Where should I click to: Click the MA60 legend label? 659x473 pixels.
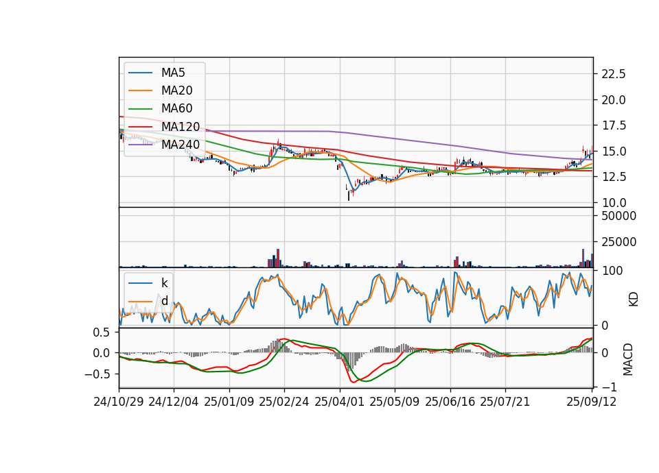click(x=176, y=108)
